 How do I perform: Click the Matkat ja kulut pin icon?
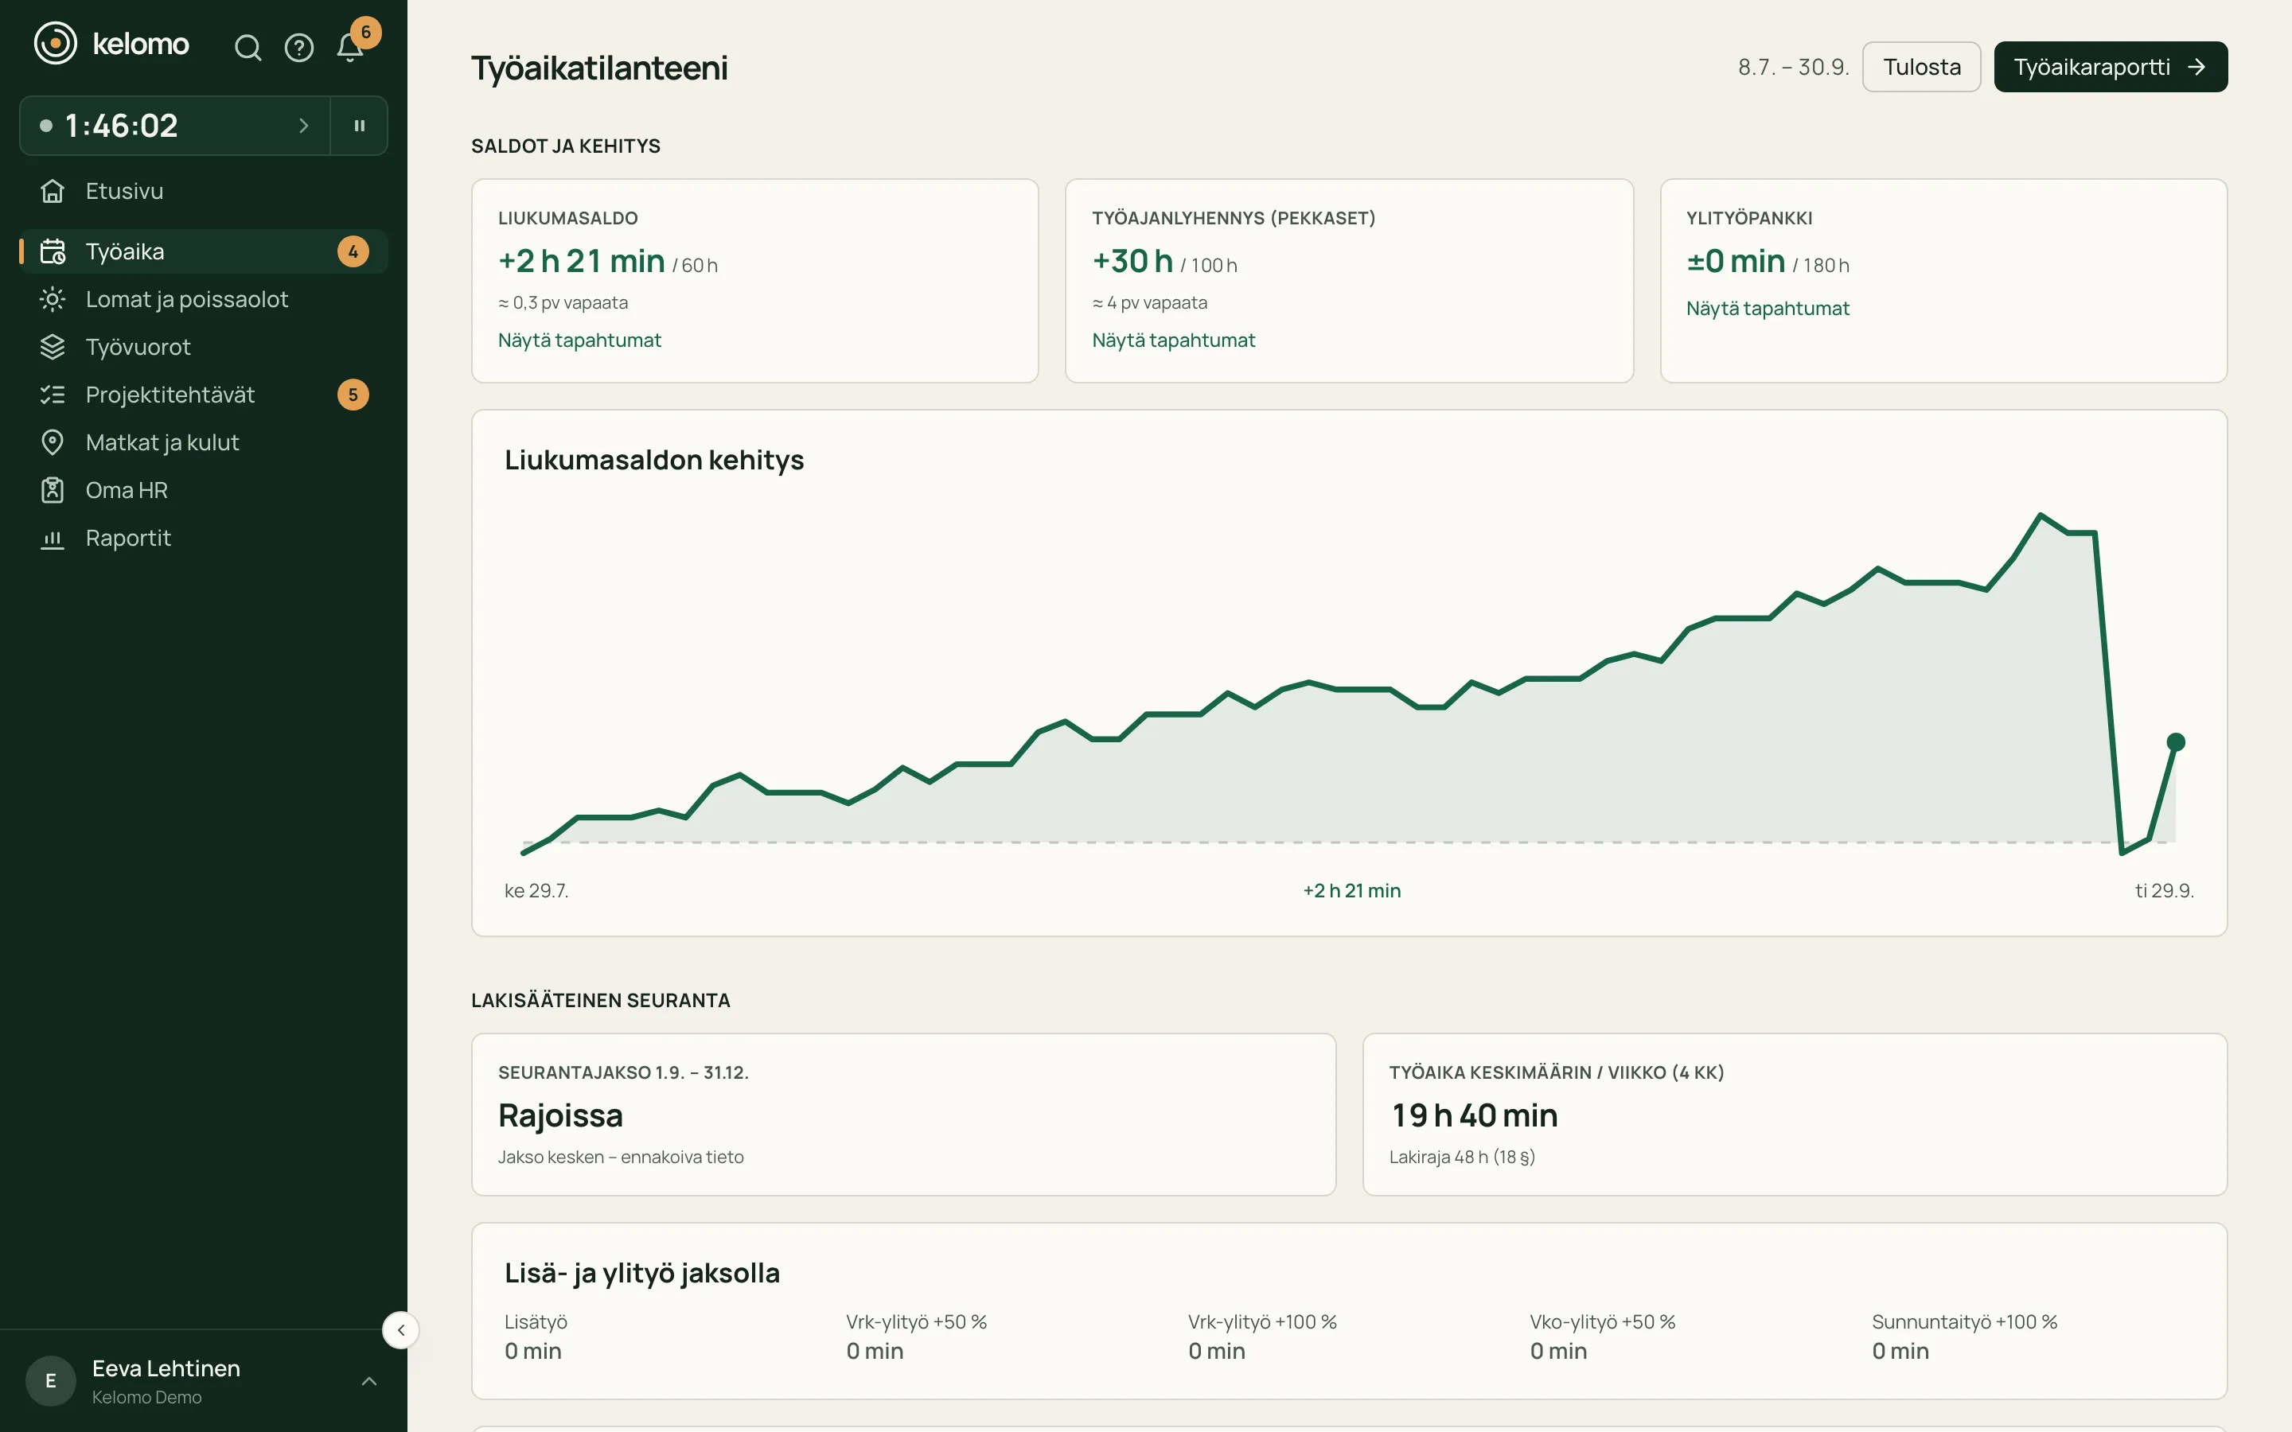[53, 442]
